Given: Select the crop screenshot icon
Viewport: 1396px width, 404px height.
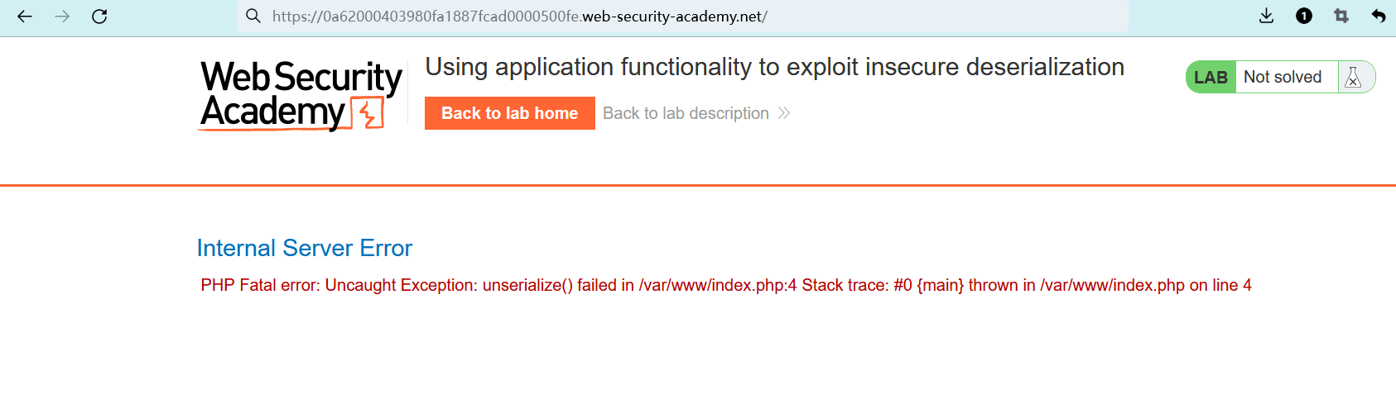Looking at the screenshot, I should click(1341, 17).
